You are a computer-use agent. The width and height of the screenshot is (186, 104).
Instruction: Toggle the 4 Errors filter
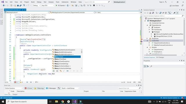(x=28, y=88)
